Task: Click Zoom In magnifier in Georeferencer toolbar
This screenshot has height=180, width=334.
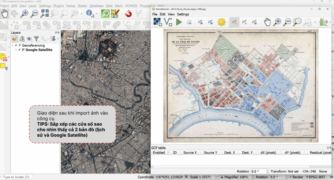Action: [277, 22]
